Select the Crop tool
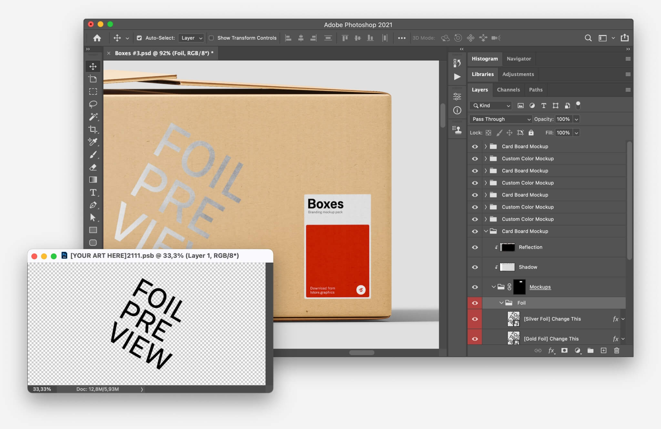This screenshot has width=661, height=429. point(93,129)
